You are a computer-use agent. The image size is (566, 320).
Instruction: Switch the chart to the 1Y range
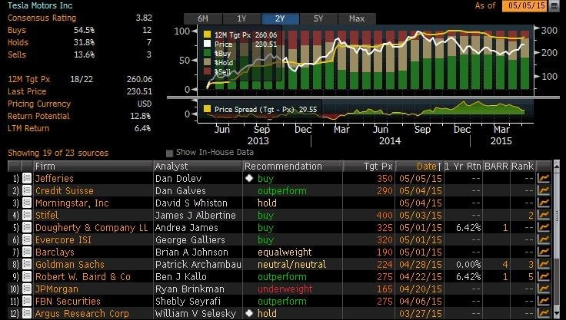(241, 18)
